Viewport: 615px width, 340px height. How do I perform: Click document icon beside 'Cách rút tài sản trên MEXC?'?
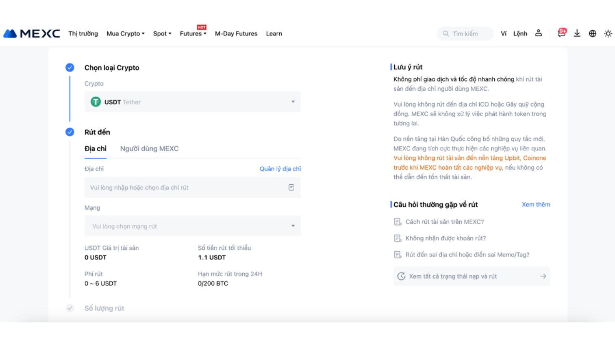point(398,222)
